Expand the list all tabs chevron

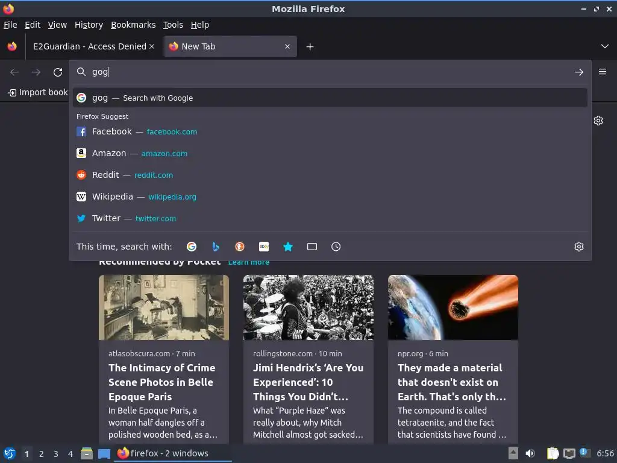tap(605, 46)
